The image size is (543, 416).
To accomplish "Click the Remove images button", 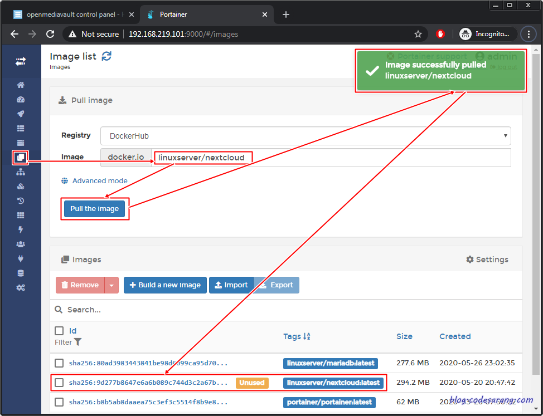I will click(x=80, y=285).
